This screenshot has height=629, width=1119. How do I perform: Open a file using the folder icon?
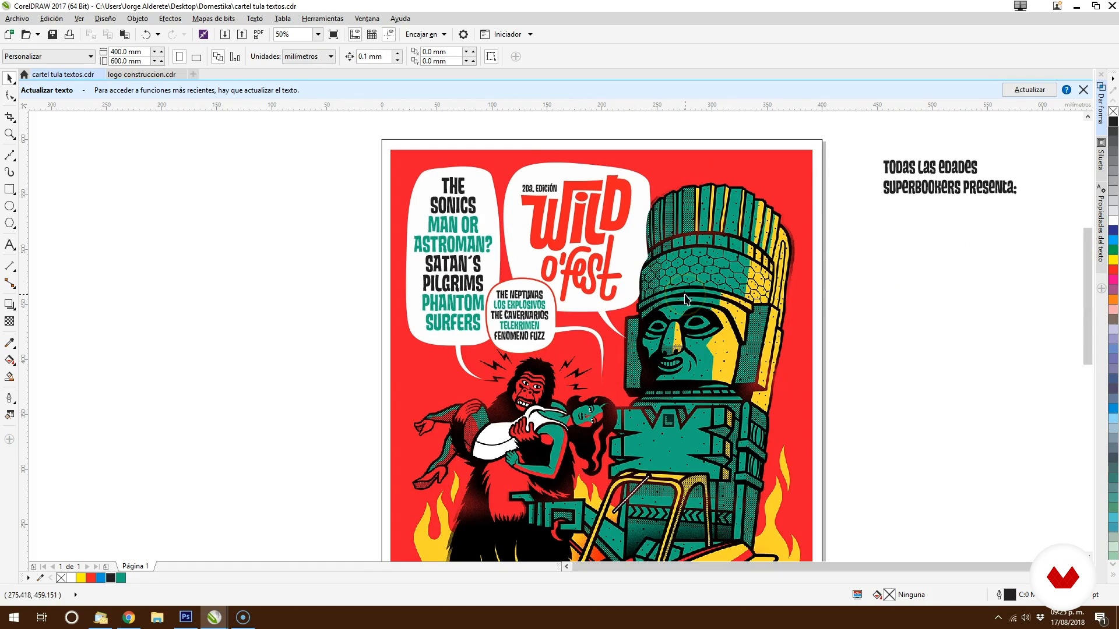(26, 34)
